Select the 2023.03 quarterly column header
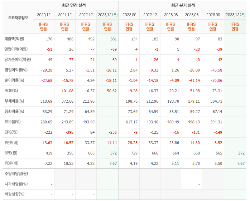This screenshot has width=250, height=201. pyautogui.click(x=171, y=15)
